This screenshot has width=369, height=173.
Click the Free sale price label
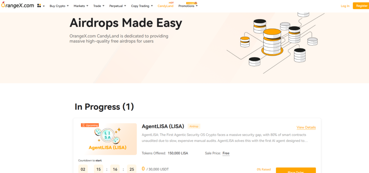click(x=226, y=153)
